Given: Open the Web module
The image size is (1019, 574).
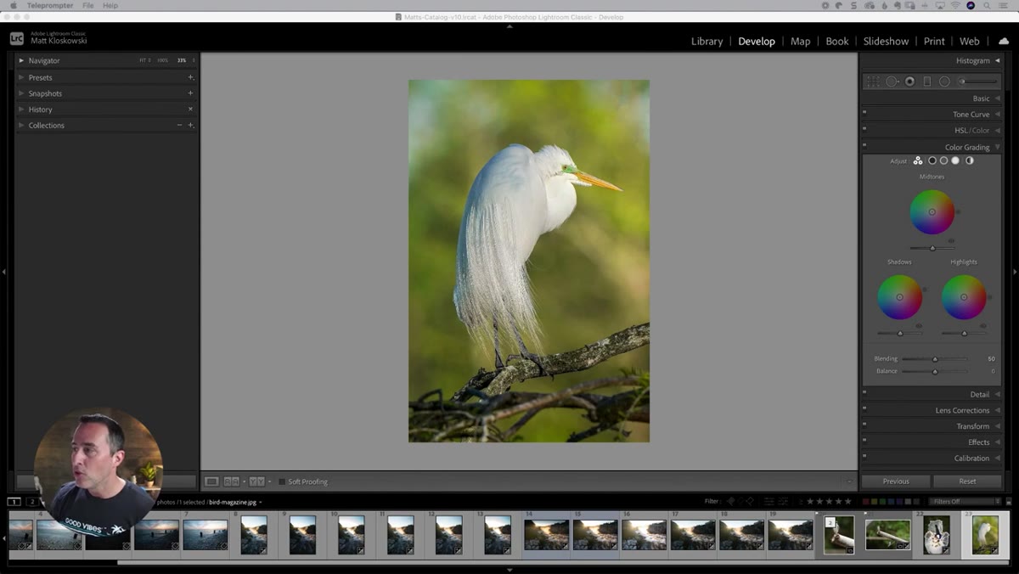Looking at the screenshot, I should click(x=969, y=41).
